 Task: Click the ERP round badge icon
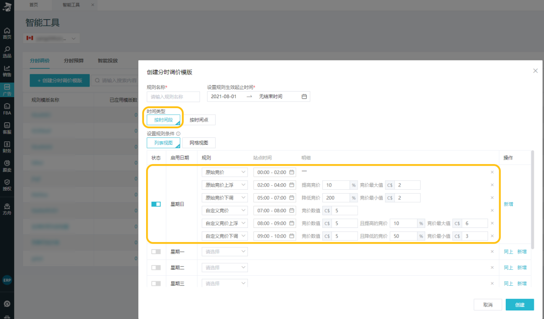pyautogui.click(x=7, y=280)
